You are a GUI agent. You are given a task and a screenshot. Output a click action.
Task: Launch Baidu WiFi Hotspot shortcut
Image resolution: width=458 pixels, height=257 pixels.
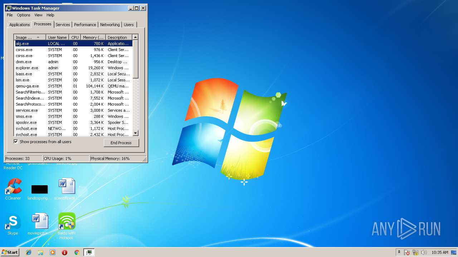[67, 226]
